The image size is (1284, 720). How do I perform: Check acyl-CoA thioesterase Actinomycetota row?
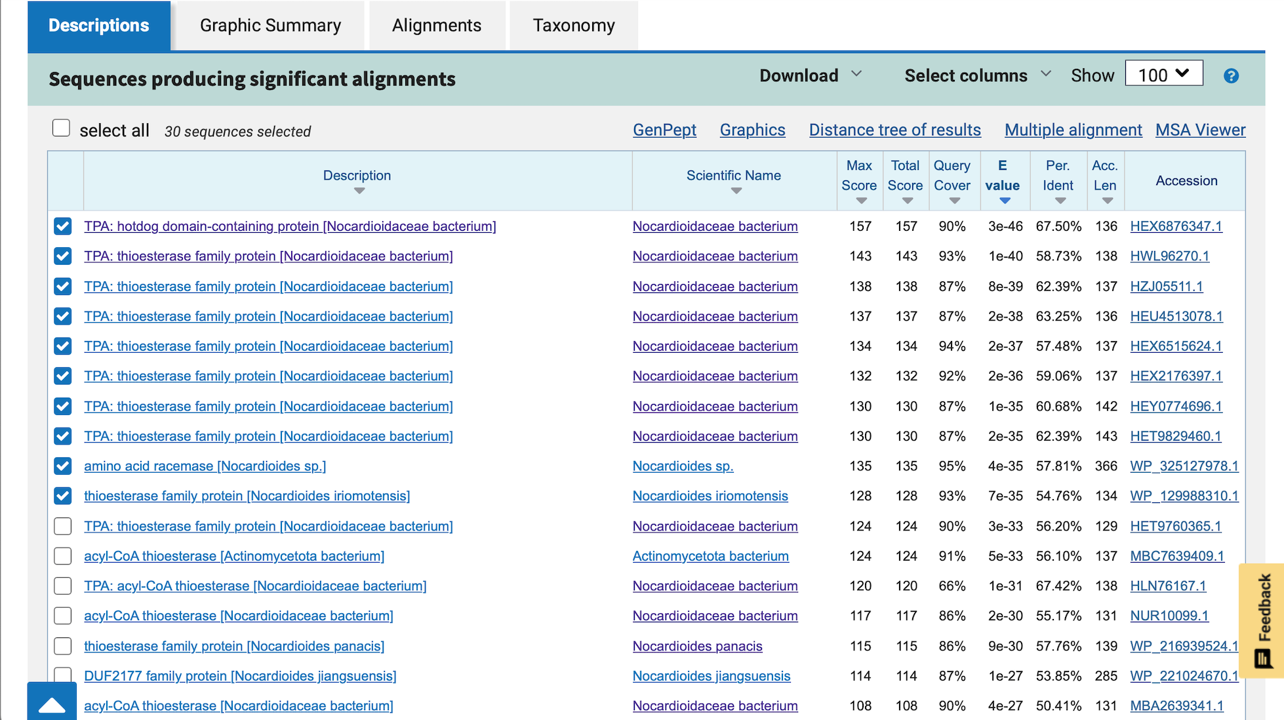point(63,556)
